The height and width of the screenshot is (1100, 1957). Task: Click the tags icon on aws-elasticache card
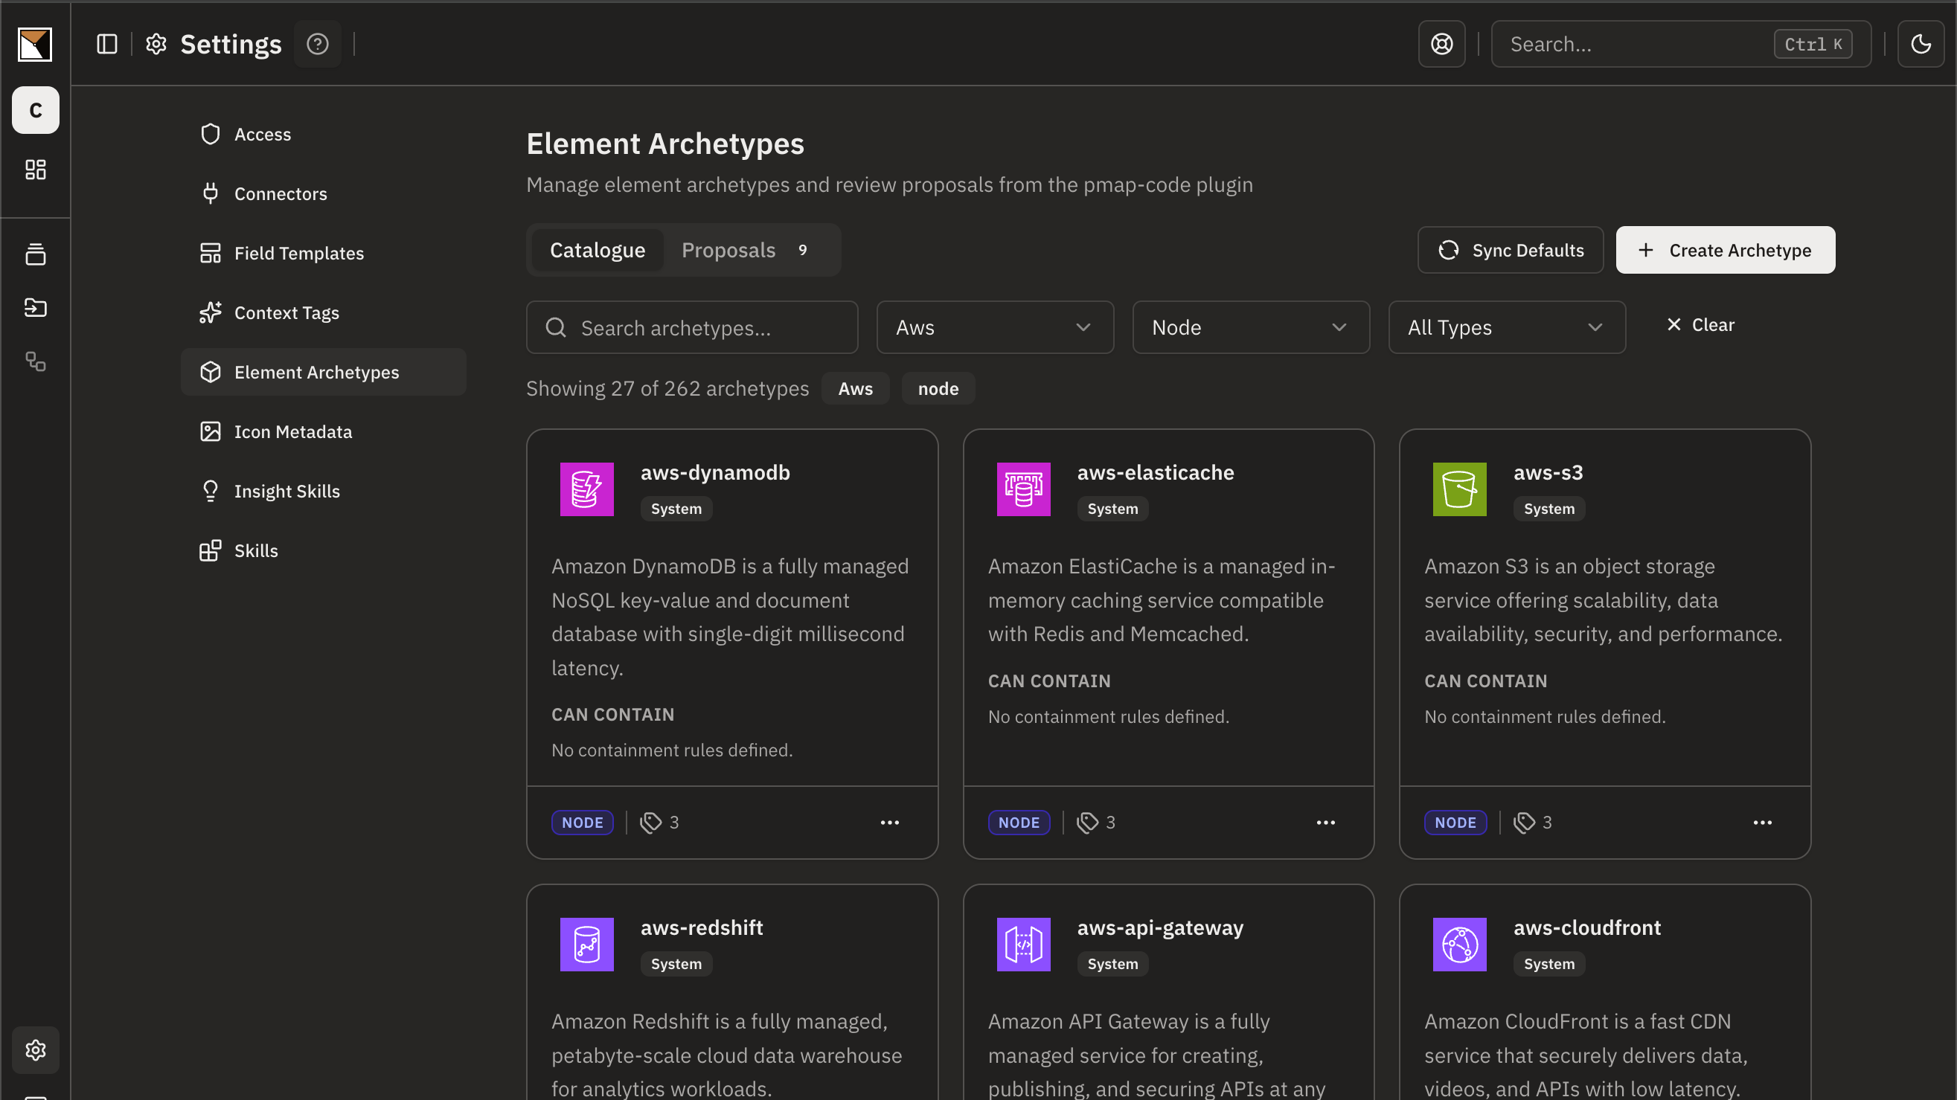point(1087,822)
